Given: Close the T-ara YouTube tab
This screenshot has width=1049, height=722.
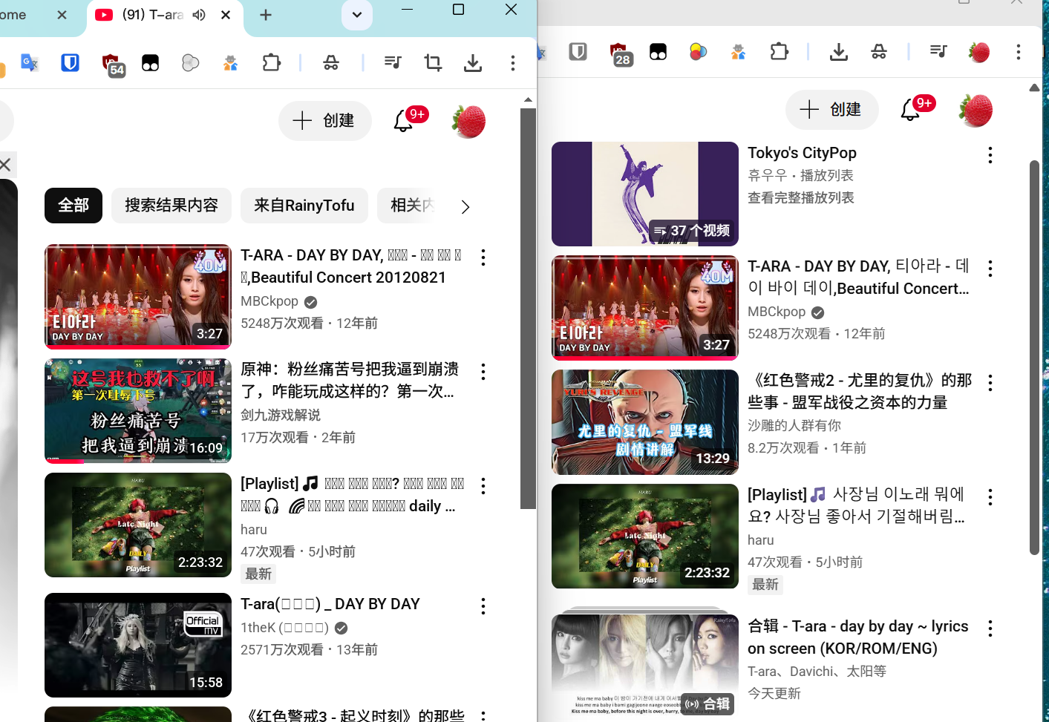Looking at the screenshot, I should click(x=226, y=15).
